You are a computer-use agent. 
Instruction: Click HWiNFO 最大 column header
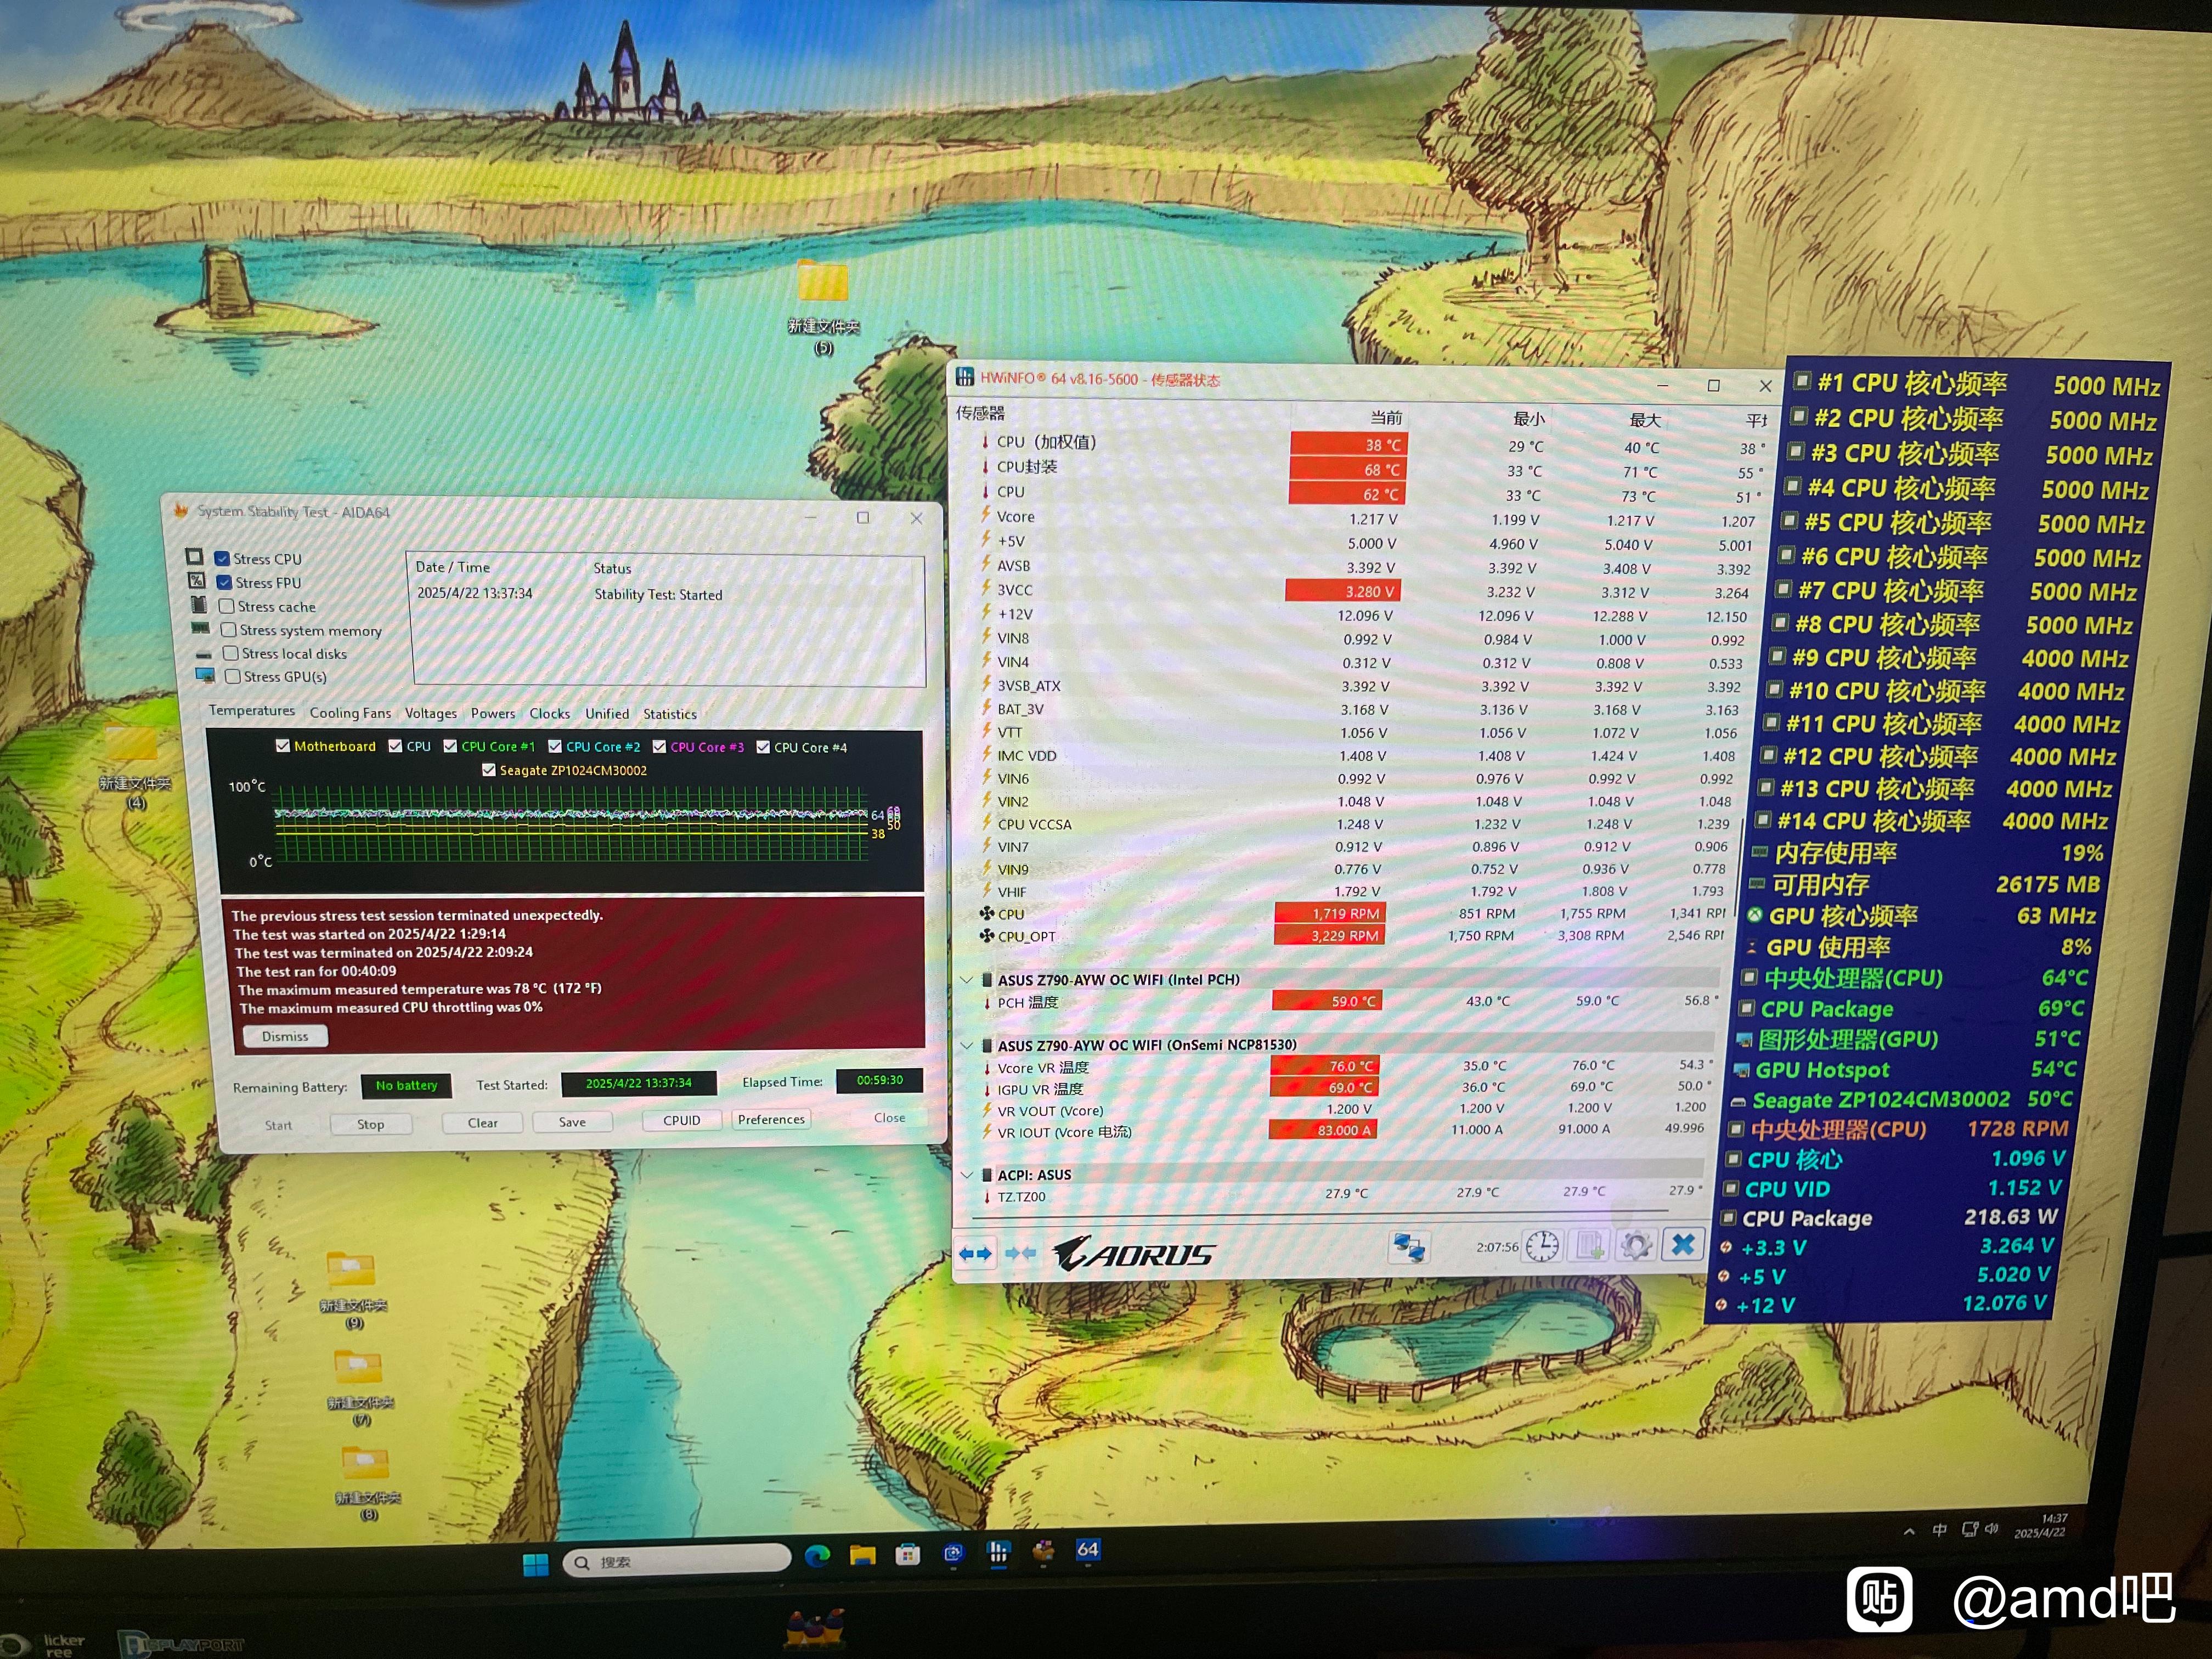1645,420
